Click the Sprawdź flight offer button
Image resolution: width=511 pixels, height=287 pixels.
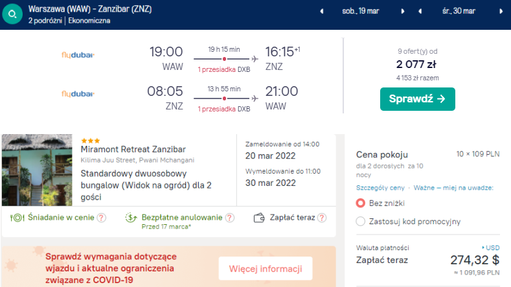[x=418, y=99]
